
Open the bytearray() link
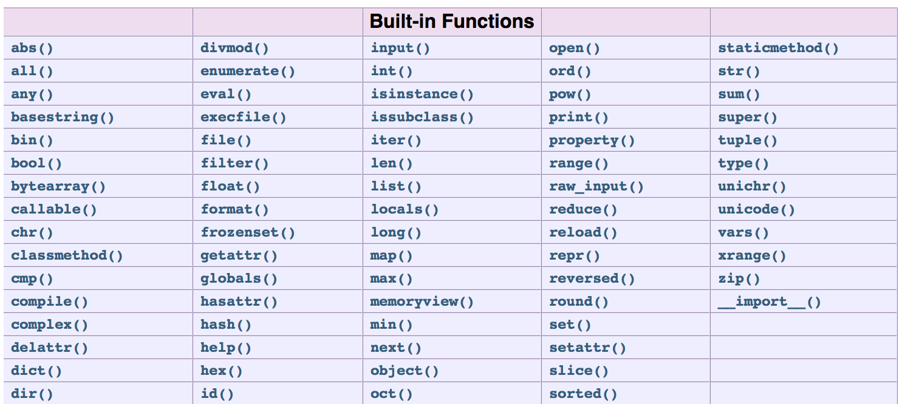[58, 187]
